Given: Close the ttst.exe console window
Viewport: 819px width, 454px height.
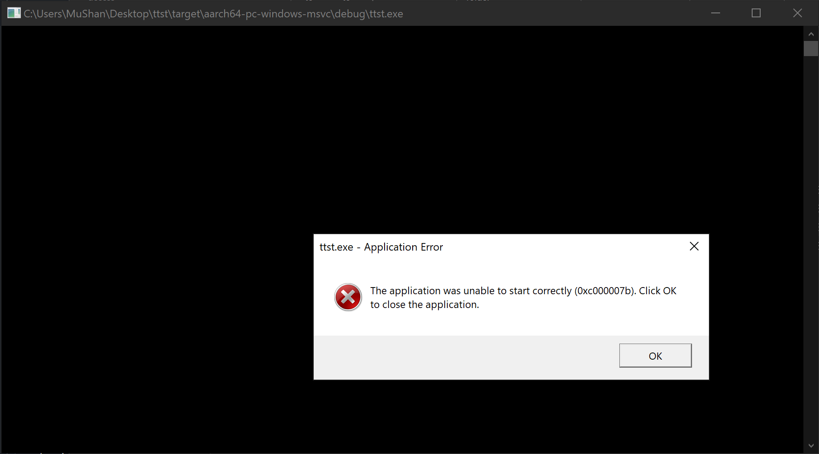Looking at the screenshot, I should point(797,13).
